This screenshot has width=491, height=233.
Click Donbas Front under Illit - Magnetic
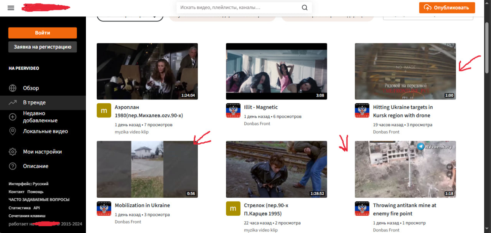[257, 124]
